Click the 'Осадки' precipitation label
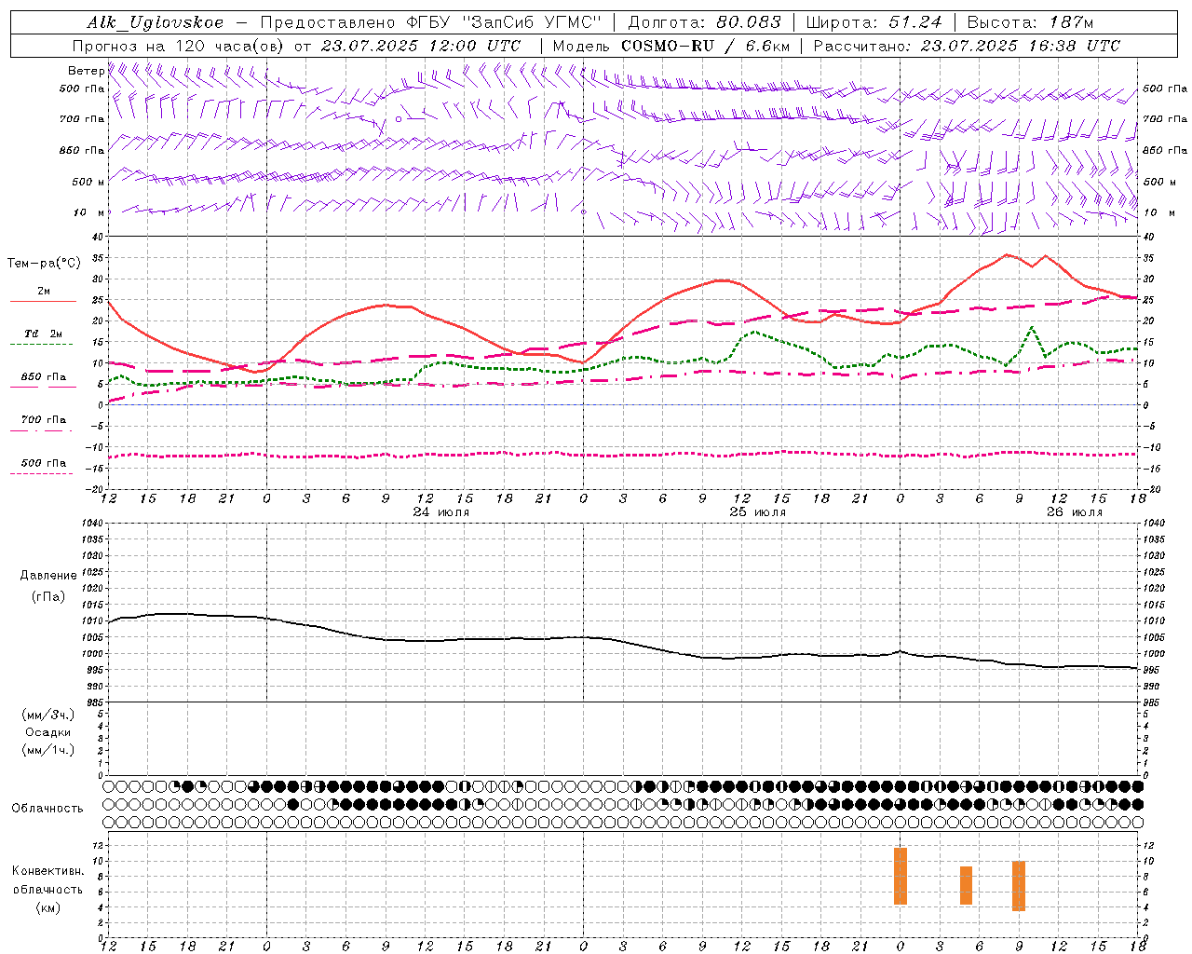The height and width of the screenshot is (954, 1192). tap(48, 732)
